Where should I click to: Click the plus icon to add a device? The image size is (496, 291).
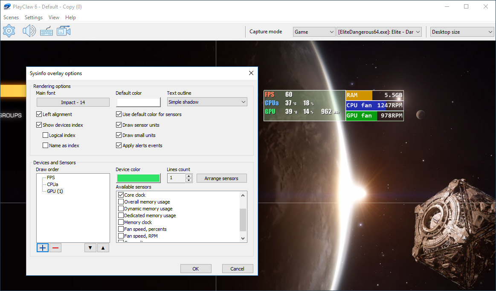coord(42,247)
